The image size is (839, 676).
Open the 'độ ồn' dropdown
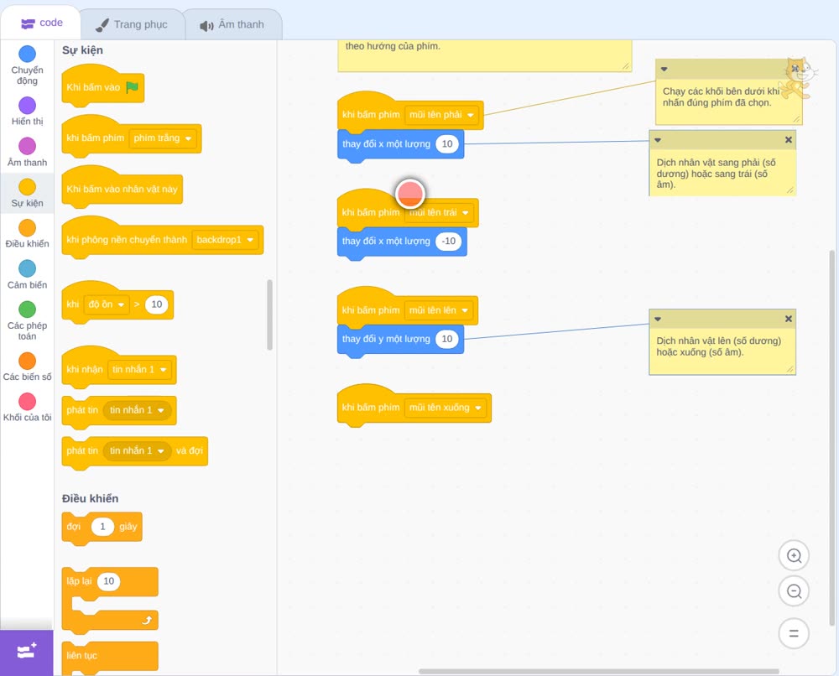106,304
